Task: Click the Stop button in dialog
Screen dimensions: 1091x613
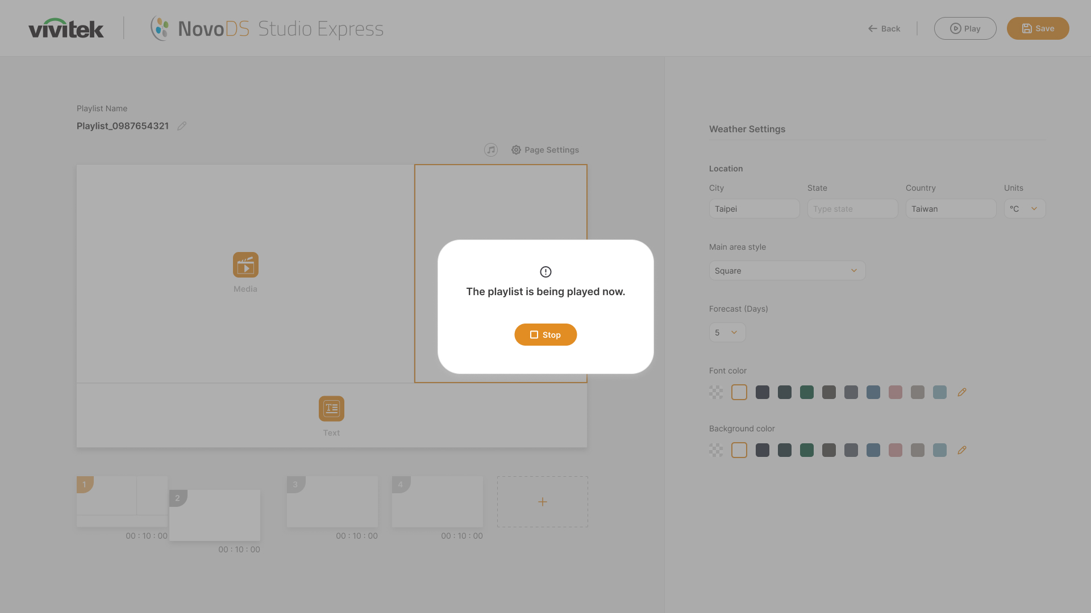Action: click(545, 335)
